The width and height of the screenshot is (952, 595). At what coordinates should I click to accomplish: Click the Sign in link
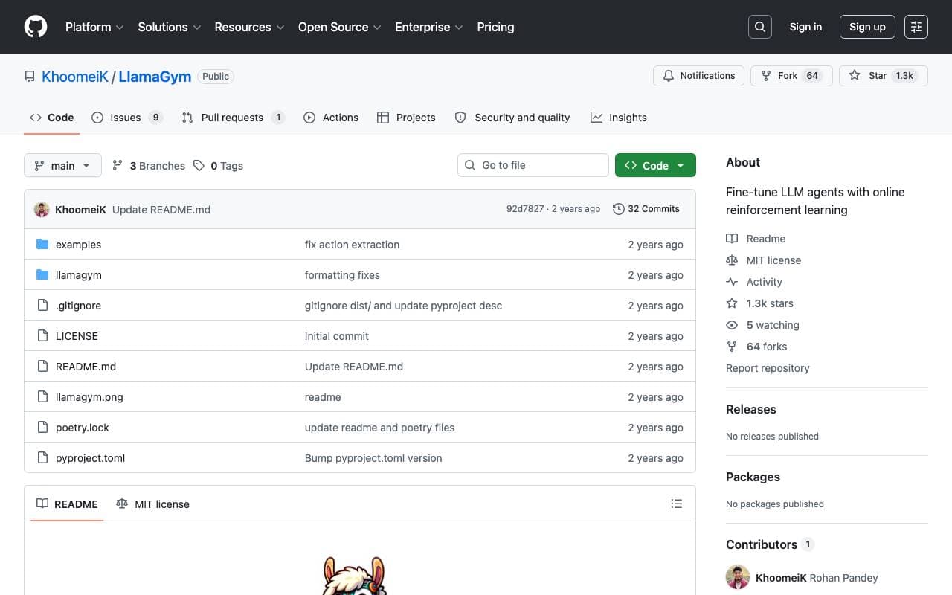(x=805, y=27)
